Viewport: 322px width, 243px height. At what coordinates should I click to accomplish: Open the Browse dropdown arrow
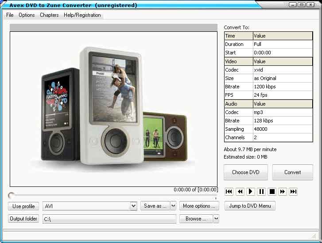216,219
